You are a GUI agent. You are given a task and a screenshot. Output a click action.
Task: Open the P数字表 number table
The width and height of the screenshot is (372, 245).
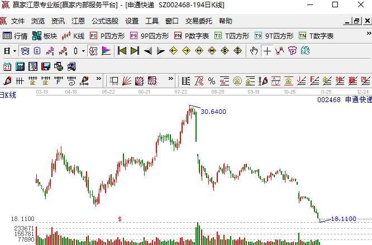tap(192, 36)
